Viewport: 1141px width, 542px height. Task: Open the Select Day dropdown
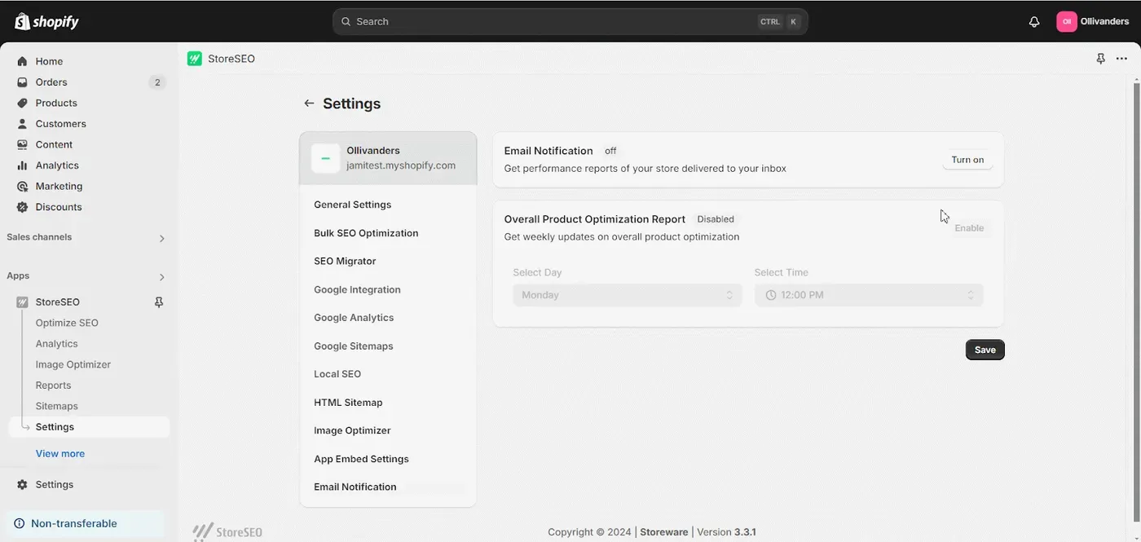pos(628,295)
